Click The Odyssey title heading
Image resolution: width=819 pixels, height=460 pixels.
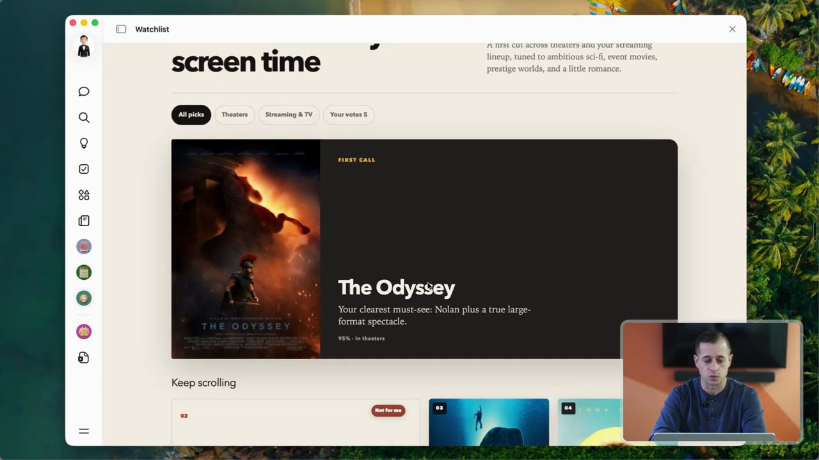(x=397, y=287)
